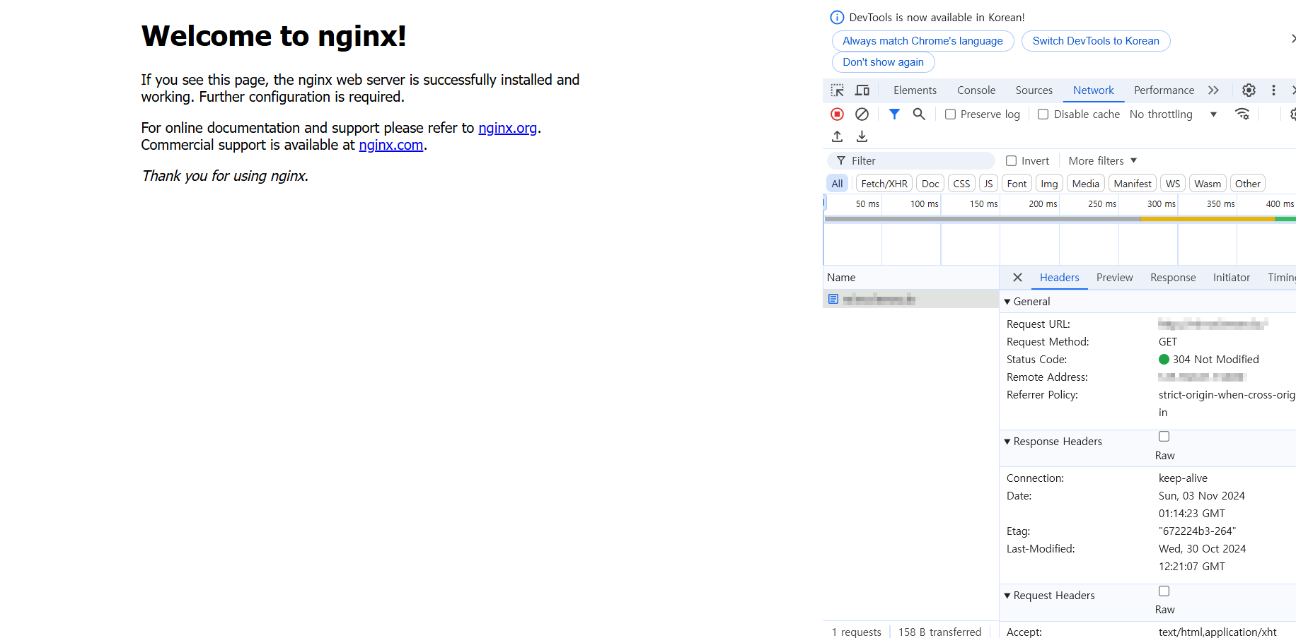
Task: Check the Invert filter checkbox
Action: (x=1012, y=161)
